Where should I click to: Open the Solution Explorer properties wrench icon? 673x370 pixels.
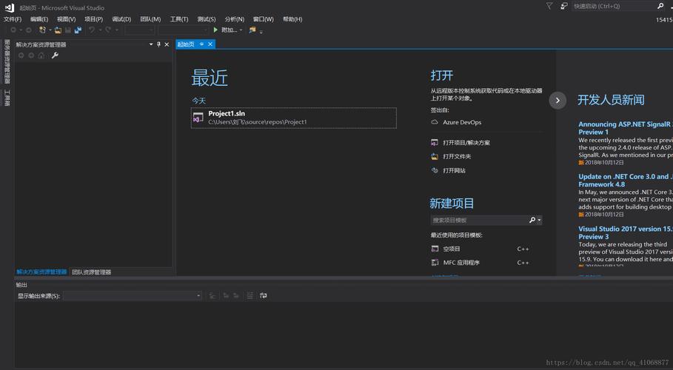click(x=55, y=55)
